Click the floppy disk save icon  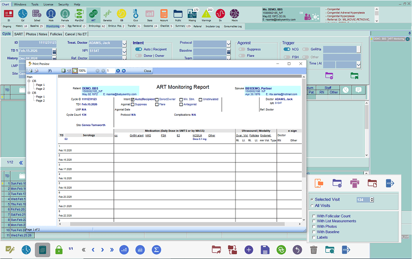click(265, 249)
